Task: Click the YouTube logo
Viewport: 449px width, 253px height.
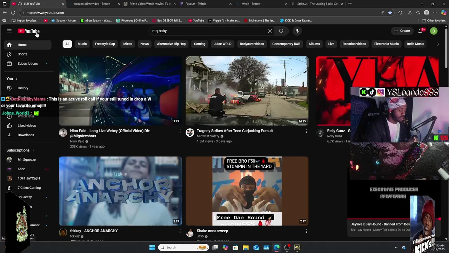Action: (x=28, y=31)
